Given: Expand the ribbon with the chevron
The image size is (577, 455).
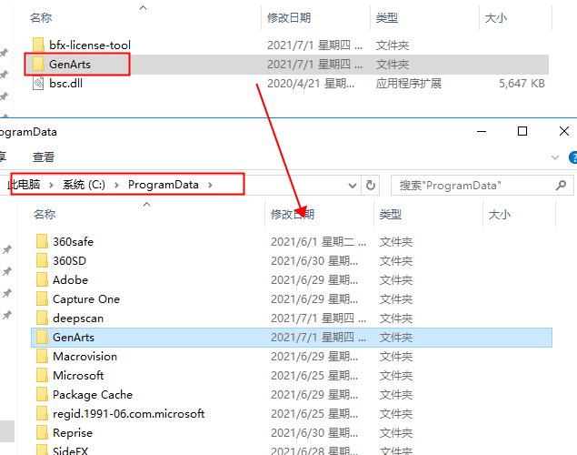Looking at the screenshot, I should (x=555, y=157).
